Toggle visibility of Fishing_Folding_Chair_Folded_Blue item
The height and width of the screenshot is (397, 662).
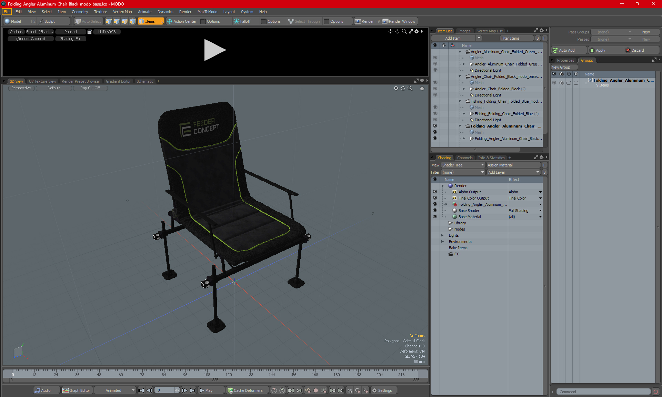[435, 114]
